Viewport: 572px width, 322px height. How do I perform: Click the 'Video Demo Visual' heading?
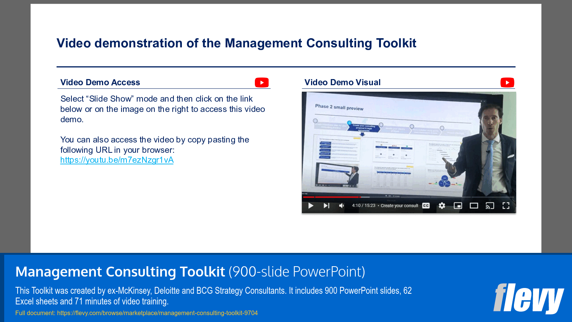point(342,83)
